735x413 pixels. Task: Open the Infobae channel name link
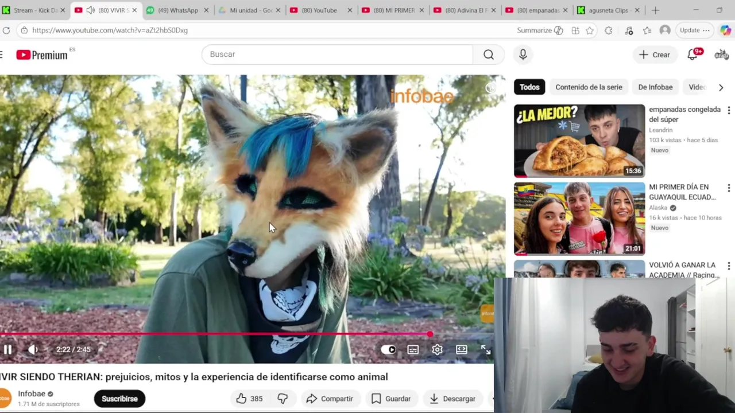[32, 393]
